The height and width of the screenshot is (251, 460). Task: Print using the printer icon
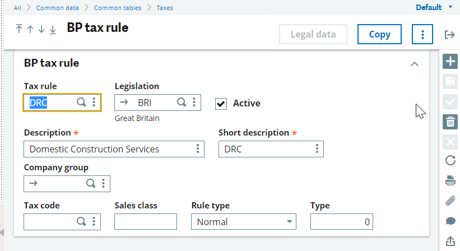pyautogui.click(x=450, y=180)
